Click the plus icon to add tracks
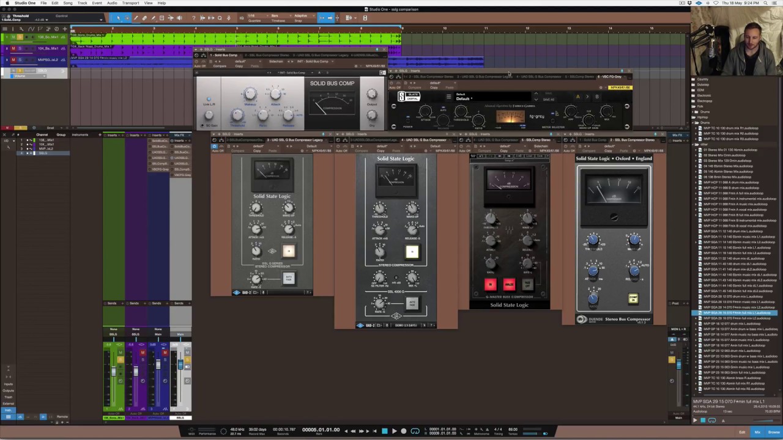 65,28
